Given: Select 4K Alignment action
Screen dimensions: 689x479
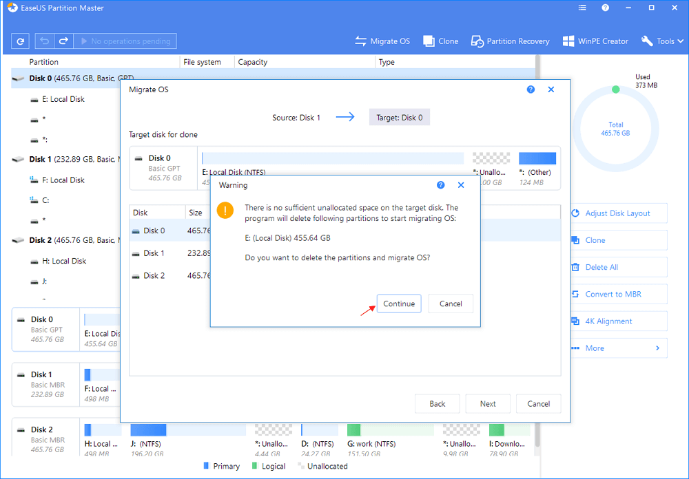Looking at the screenshot, I should [609, 321].
